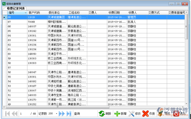The width and height of the screenshot is (191, 119).
Task: Select customer code 130242 cell
Action: tap(37, 31)
